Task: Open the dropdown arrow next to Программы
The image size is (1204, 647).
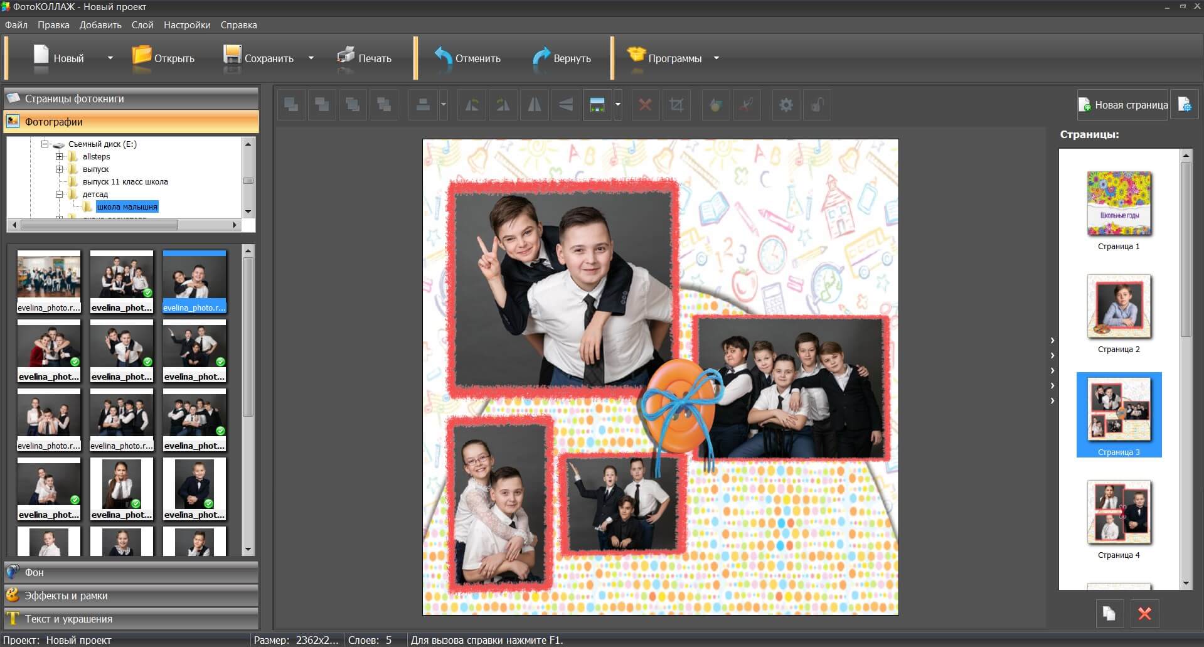Action: pos(717,58)
